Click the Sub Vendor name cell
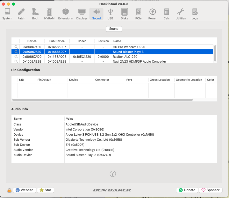Screen dimensions: 229x198 click(x=22, y=140)
